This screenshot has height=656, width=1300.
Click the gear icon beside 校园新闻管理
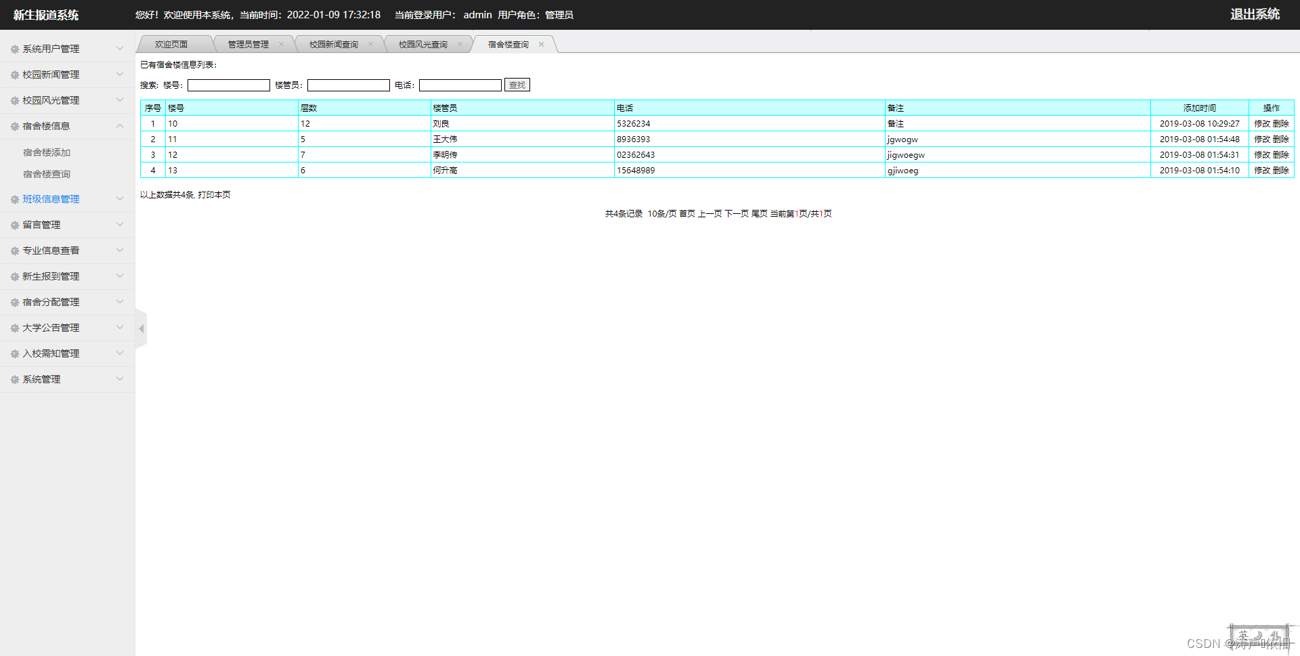point(14,75)
